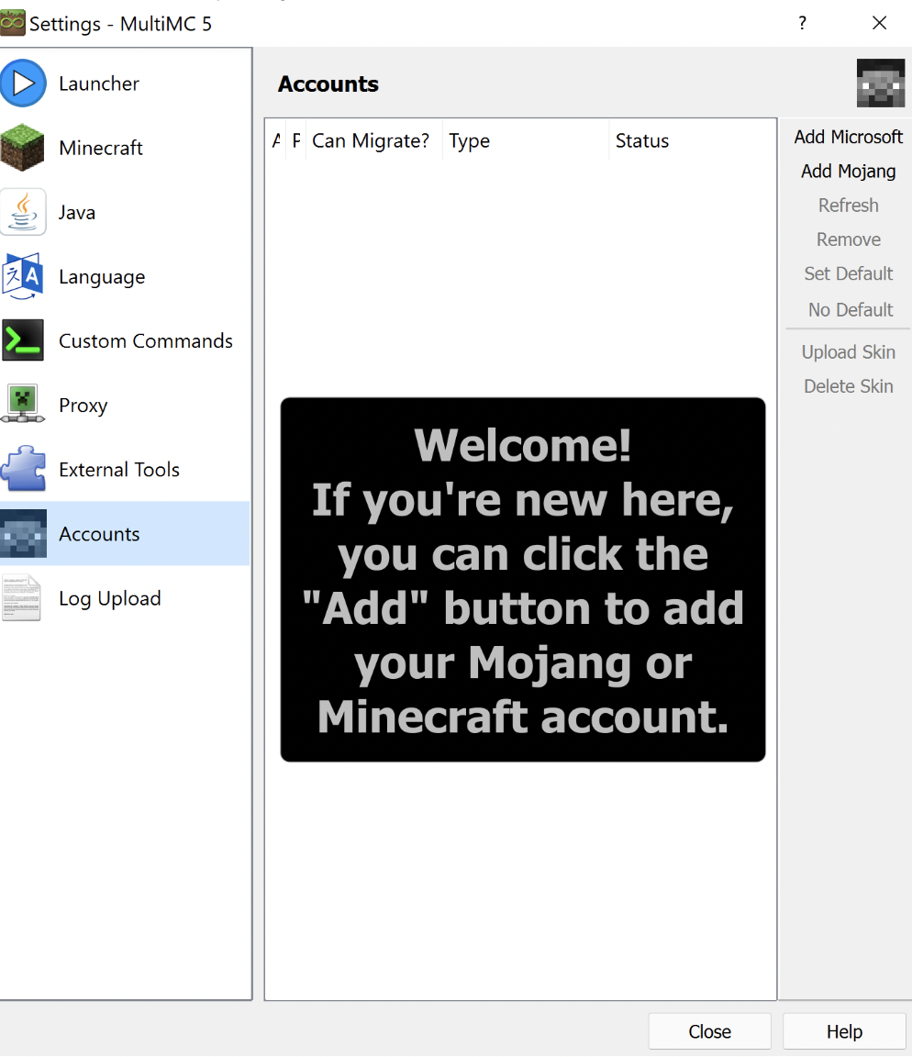
Task: Click the Refresh account button
Action: (848, 205)
